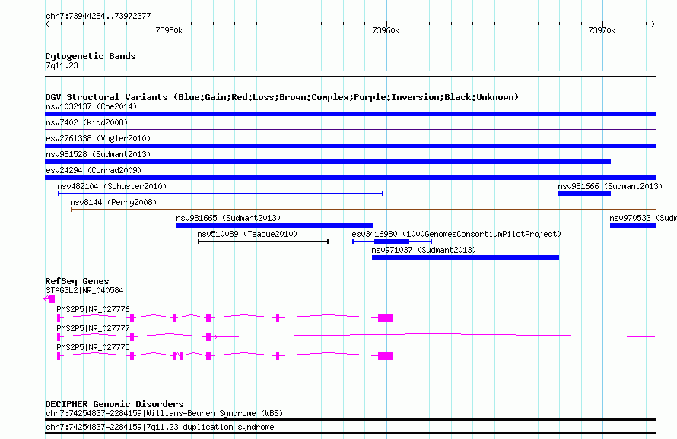Select the nsv7402 (Kidd2008) inversion line
Screen dimensions: 677x439
pos(350,129)
